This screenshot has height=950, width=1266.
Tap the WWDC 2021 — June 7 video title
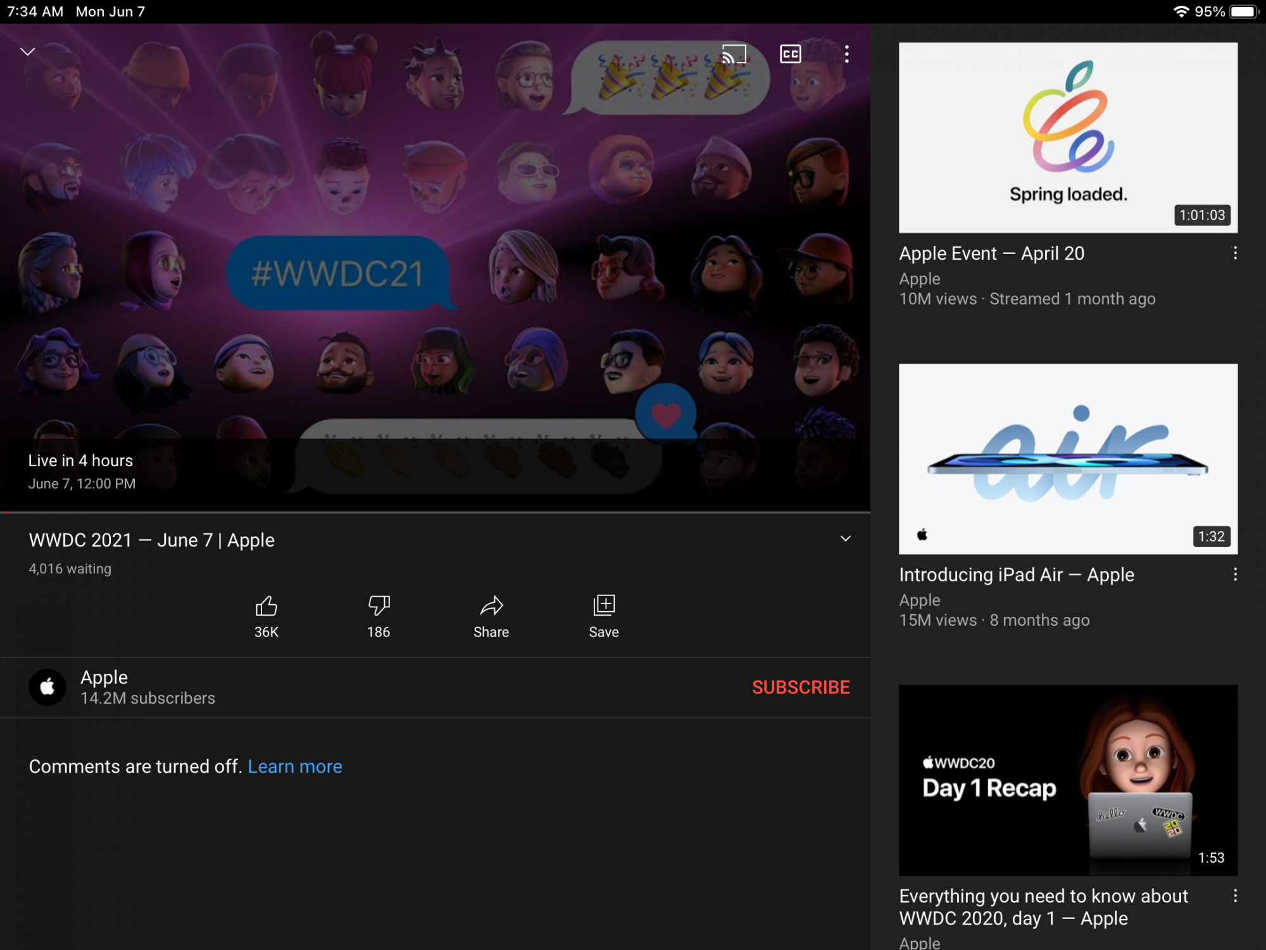[152, 540]
